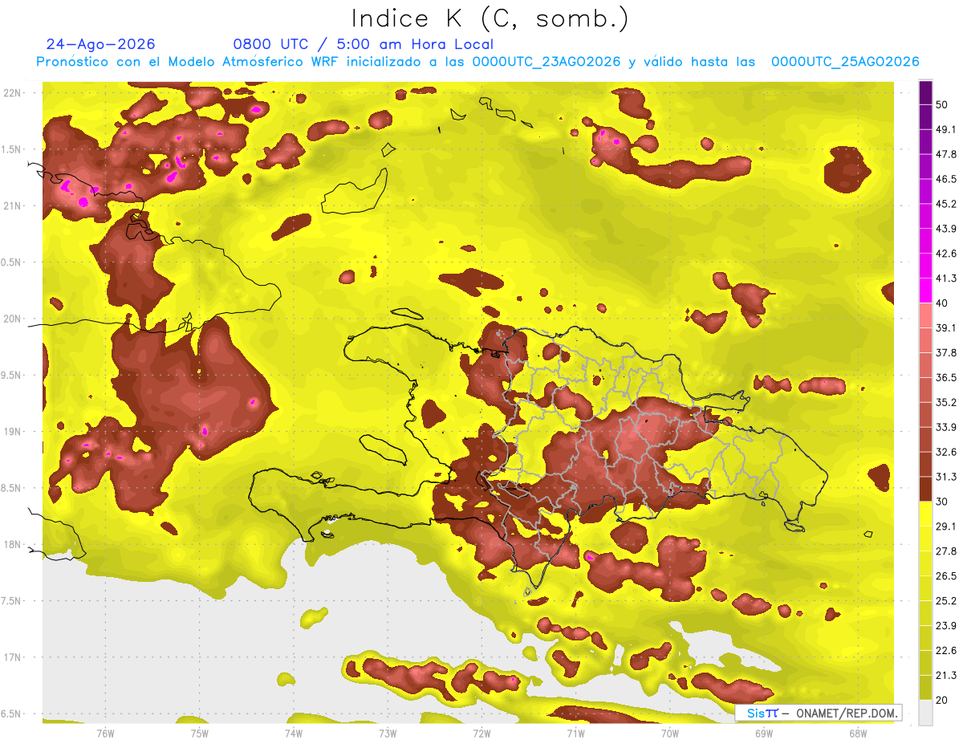
Task: Pick the bright yellow swatch between 29.1 and 30
Action: [x=925, y=514]
